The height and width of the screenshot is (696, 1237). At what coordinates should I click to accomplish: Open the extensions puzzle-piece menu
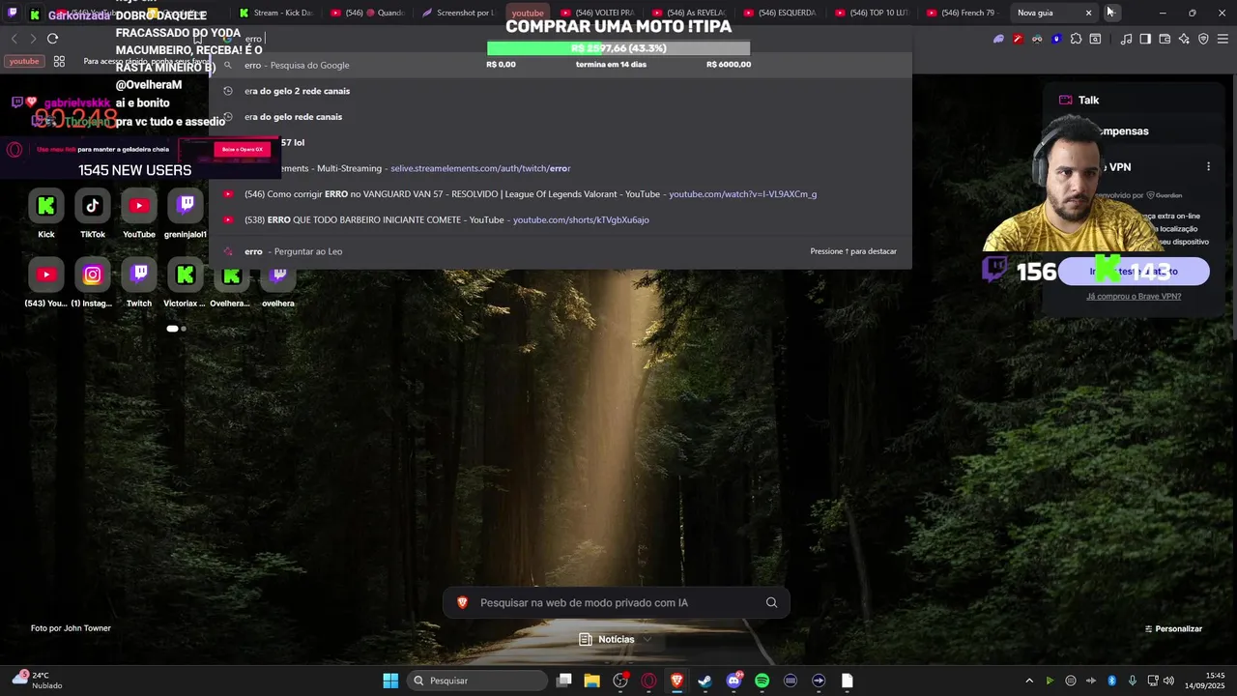coord(1076,39)
